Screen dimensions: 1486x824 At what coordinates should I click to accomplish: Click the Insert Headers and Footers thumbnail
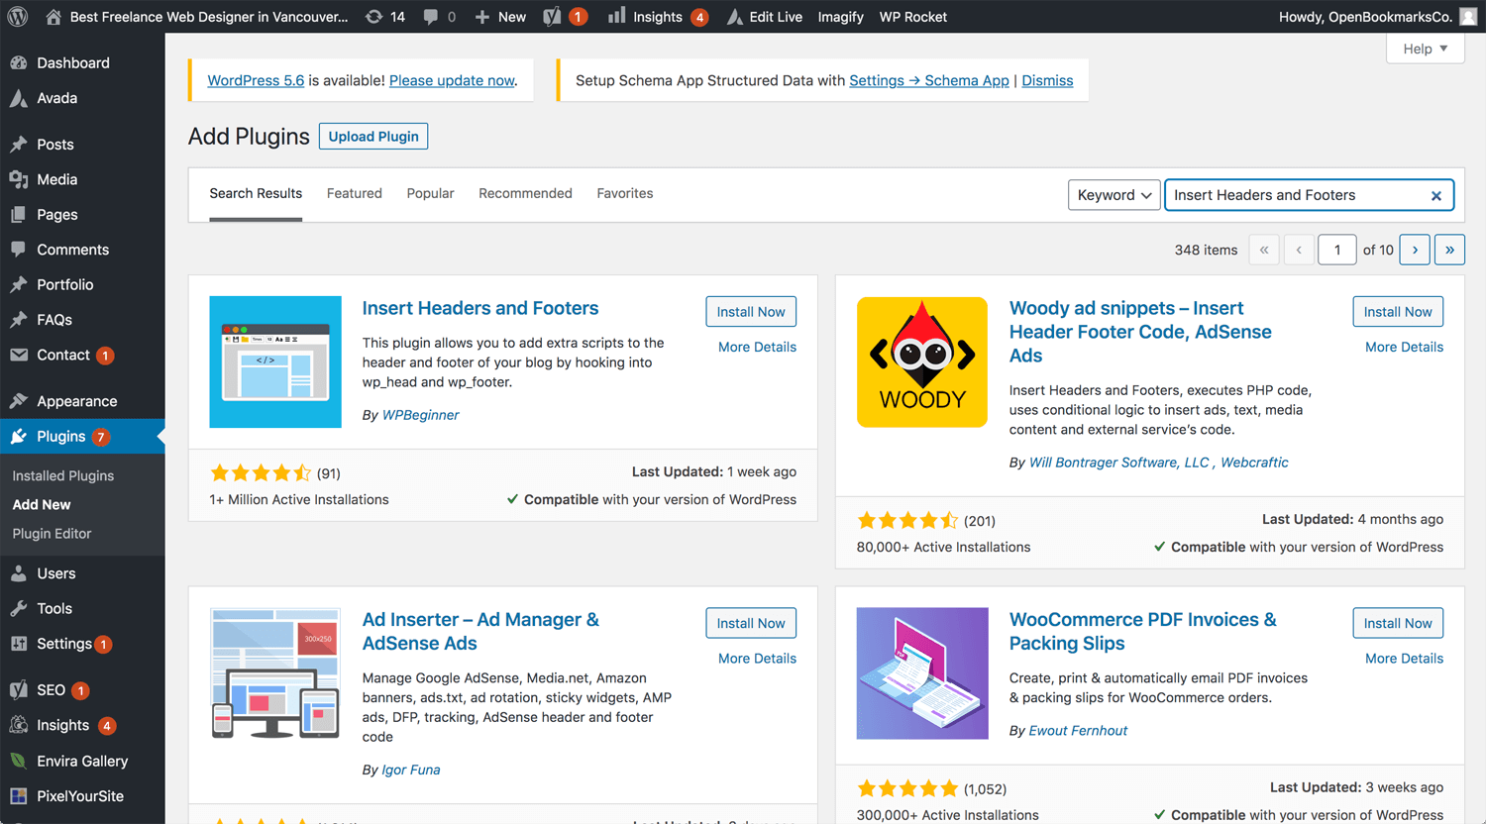click(x=275, y=362)
